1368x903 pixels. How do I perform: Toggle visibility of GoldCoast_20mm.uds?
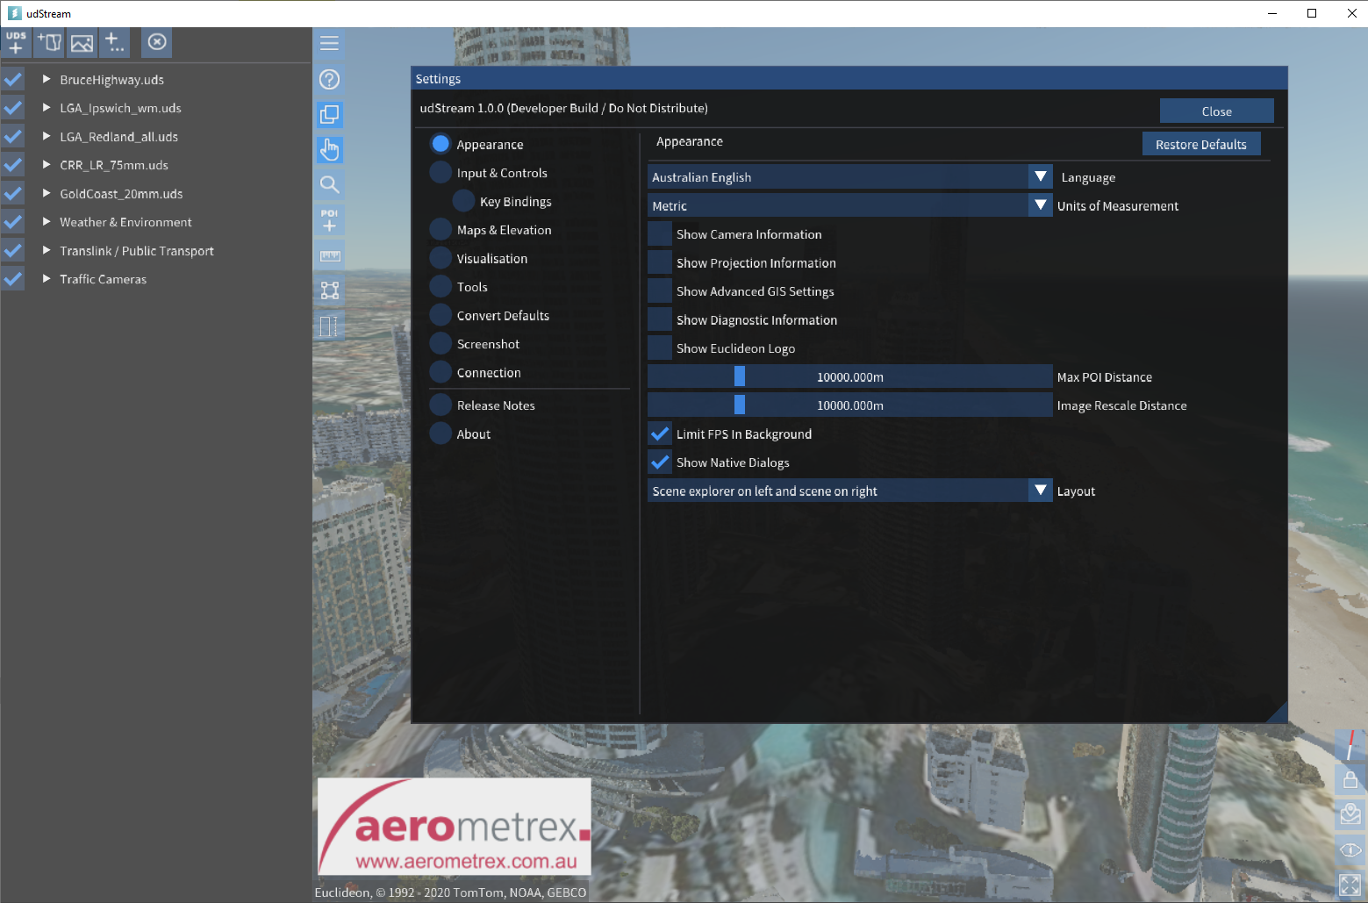13,194
